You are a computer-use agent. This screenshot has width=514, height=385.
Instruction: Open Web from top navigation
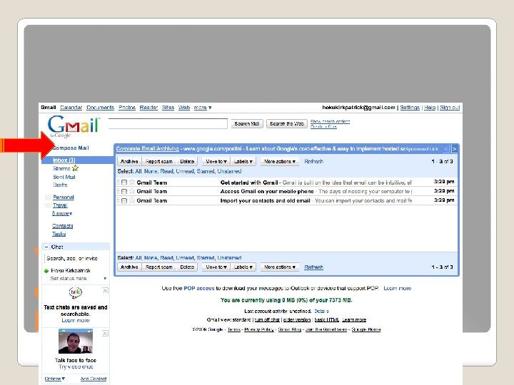(184, 108)
